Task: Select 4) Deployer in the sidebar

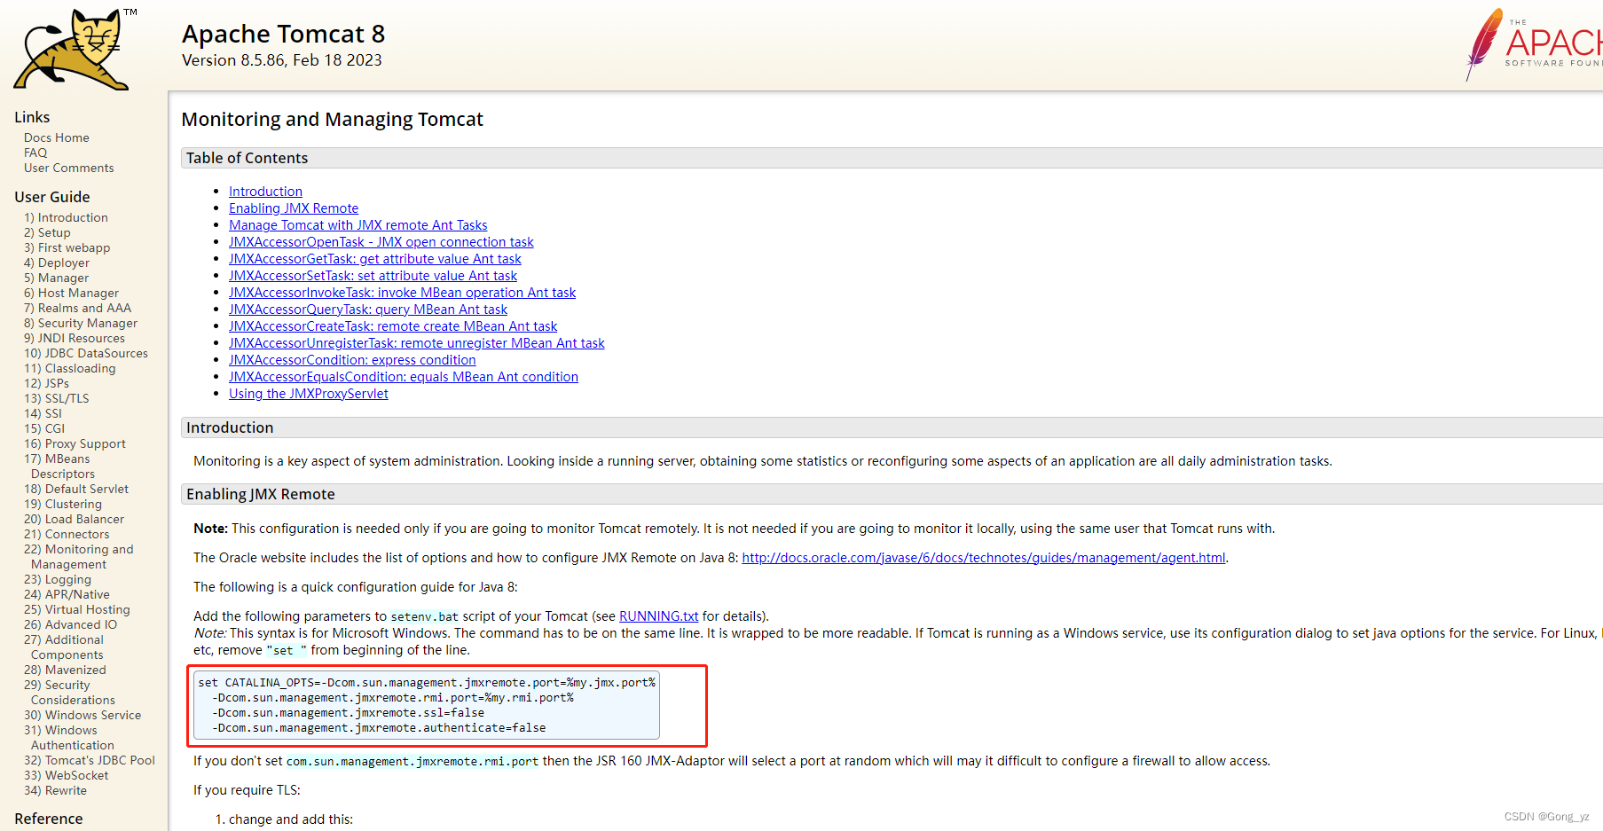Action: 57,263
